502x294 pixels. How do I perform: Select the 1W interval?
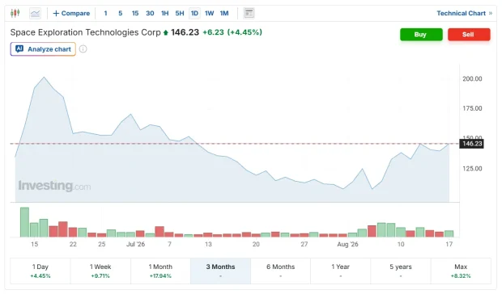coord(209,13)
